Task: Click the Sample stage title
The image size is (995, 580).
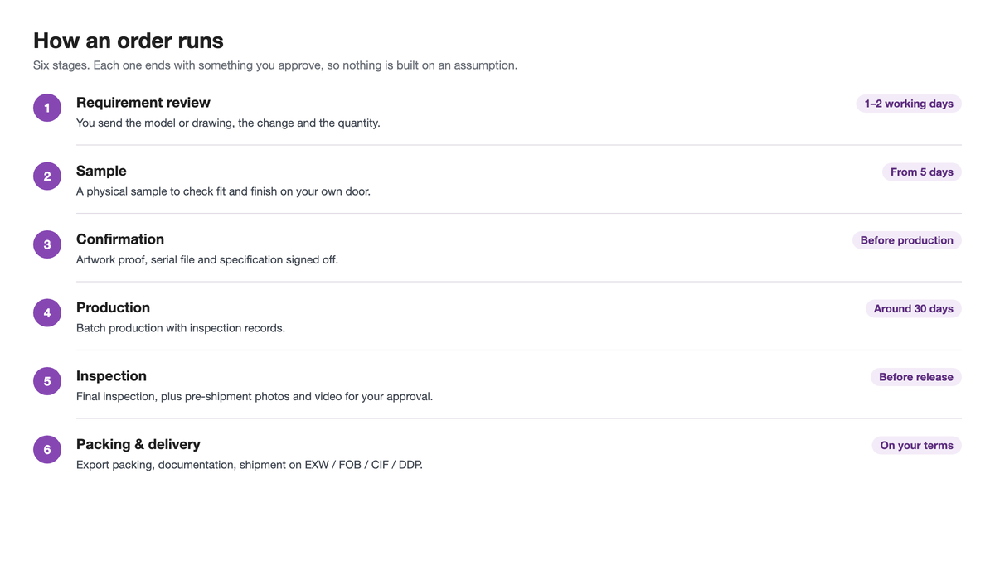Action: (x=101, y=171)
